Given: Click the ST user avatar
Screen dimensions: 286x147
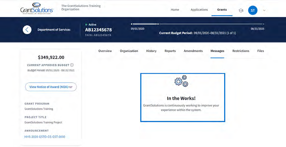Looking at the screenshot, I should 252,11.
